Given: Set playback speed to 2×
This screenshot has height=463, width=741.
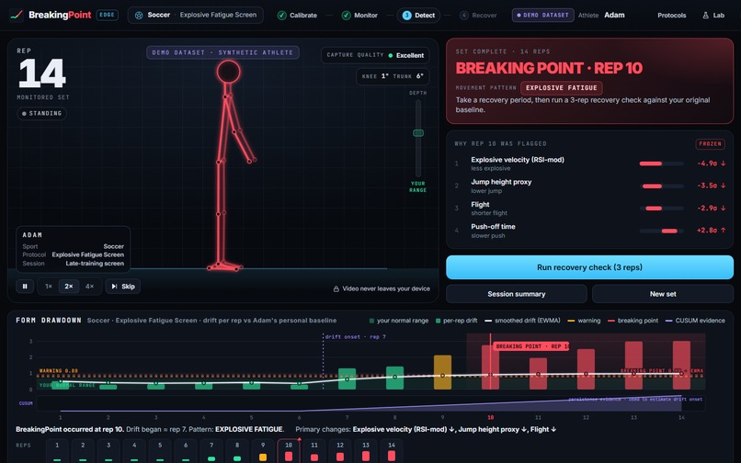Looking at the screenshot, I should [69, 287].
